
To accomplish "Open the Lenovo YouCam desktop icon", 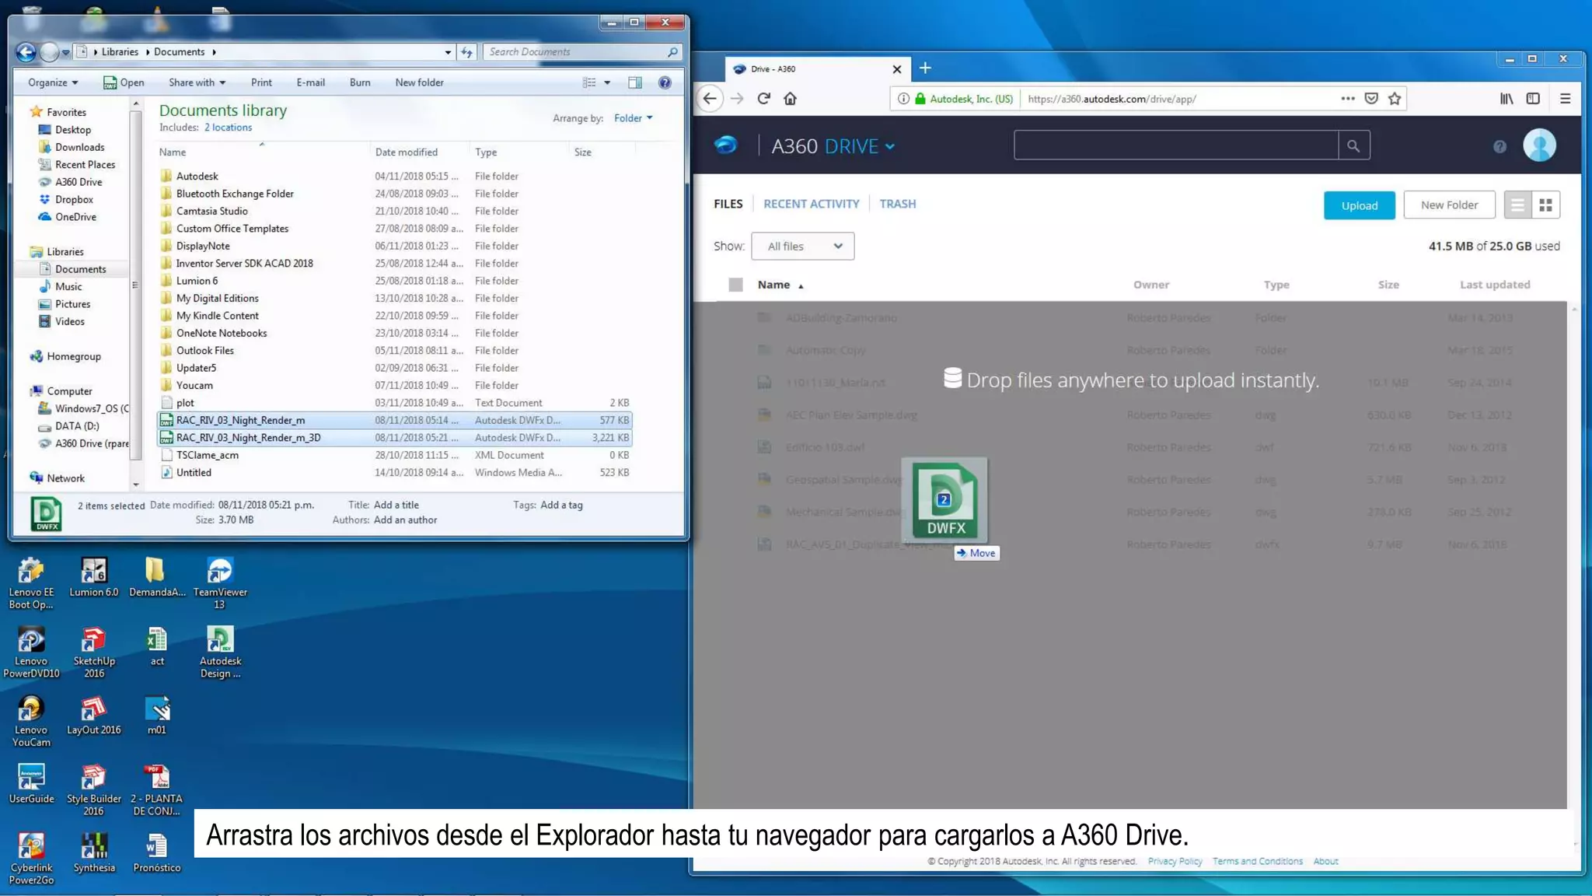I will click(31, 722).
